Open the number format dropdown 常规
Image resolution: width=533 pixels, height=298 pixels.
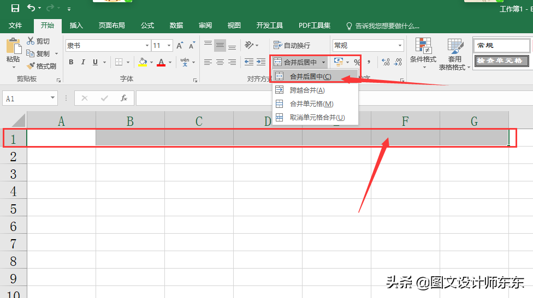tap(400, 45)
